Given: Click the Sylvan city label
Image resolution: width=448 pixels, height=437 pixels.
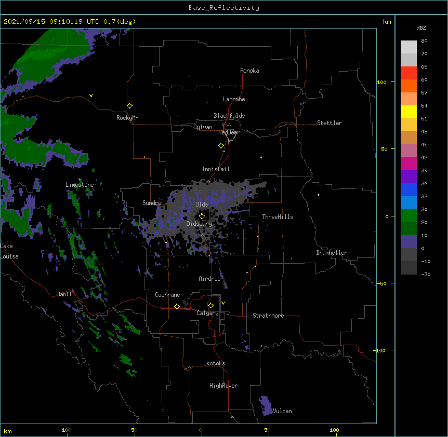Looking at the screenshot, I should (203, 127).
